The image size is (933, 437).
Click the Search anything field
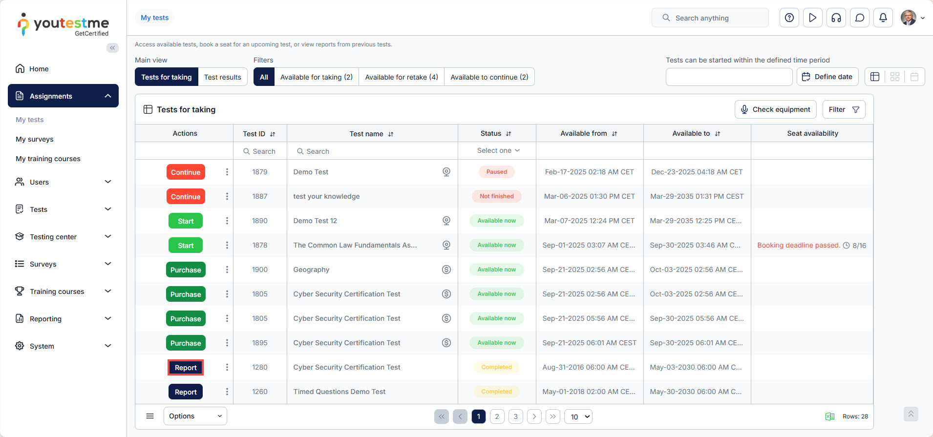(x=710, y=18)
